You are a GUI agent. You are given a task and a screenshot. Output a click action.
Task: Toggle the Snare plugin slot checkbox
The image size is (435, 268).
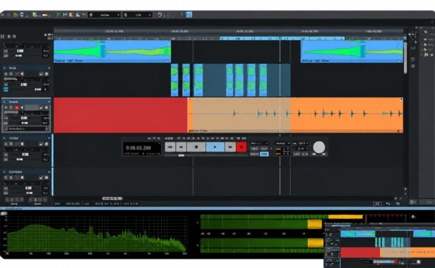(x=6, y=129)
